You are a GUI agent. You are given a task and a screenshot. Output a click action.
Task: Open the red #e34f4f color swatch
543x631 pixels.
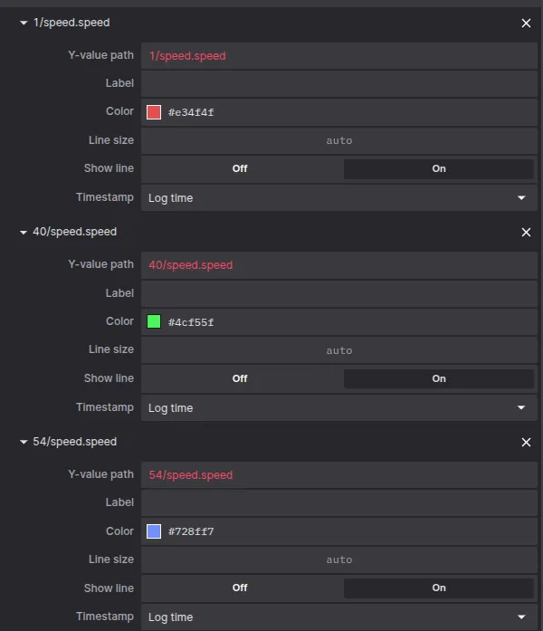pyautogui.click(x=154, y=112)
